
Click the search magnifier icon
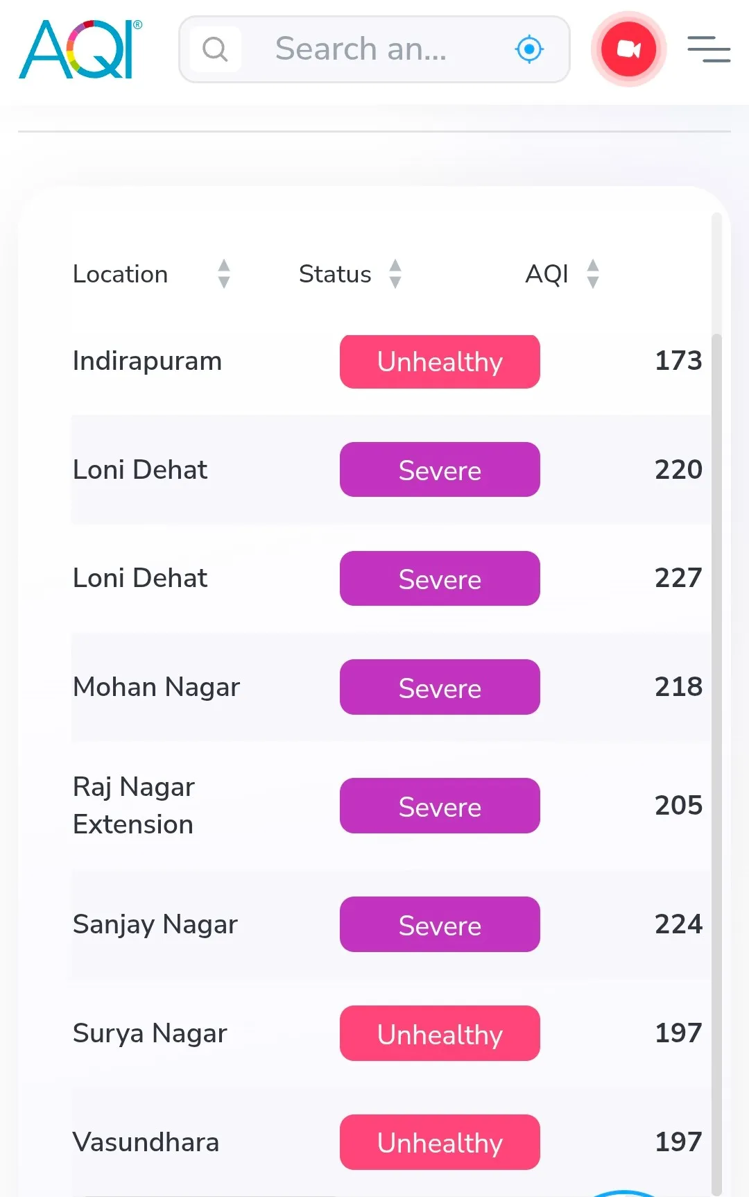(x=215, y=49)
